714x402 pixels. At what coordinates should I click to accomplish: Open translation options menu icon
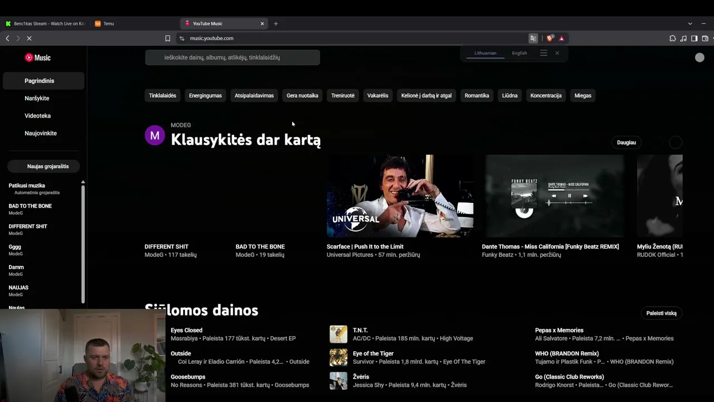coord(544,53)
